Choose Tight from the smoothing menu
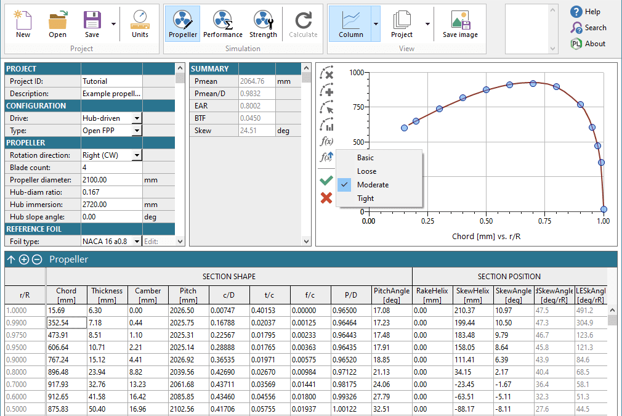622x416 pixels. pyautogui.click(x=365, y=198)
